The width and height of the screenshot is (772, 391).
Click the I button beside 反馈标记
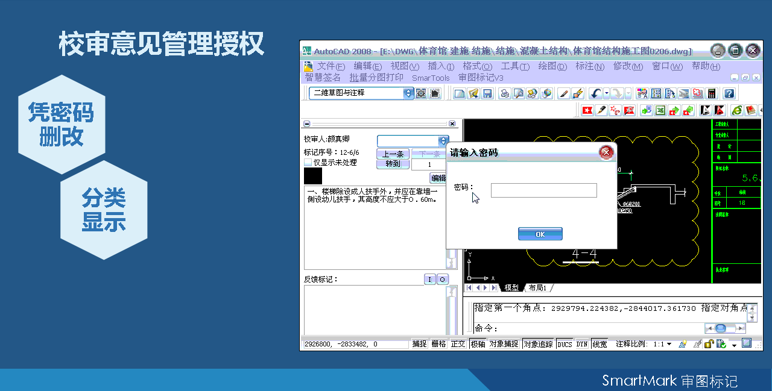click(429, 279)
